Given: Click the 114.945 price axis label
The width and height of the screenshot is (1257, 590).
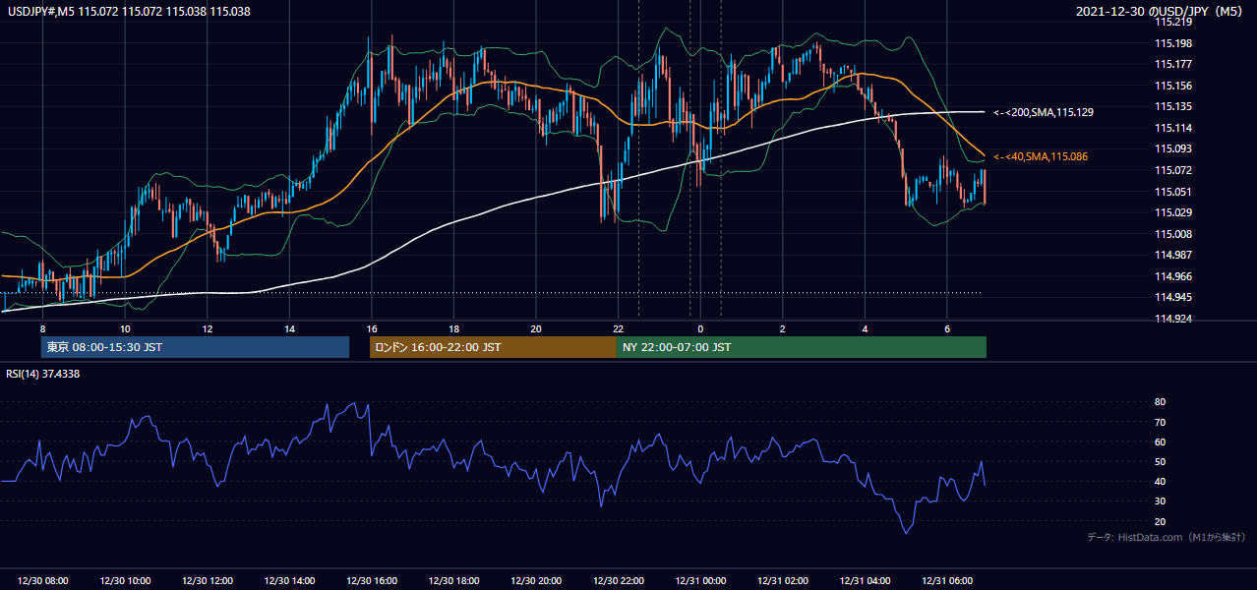Looking at the screenshot, I should pos(1171,297).
